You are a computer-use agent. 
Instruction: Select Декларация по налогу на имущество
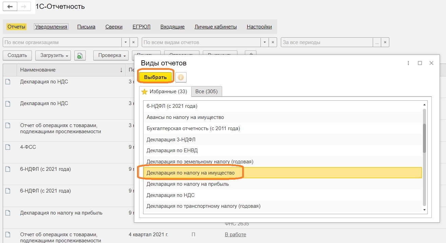tap(283, 173)
